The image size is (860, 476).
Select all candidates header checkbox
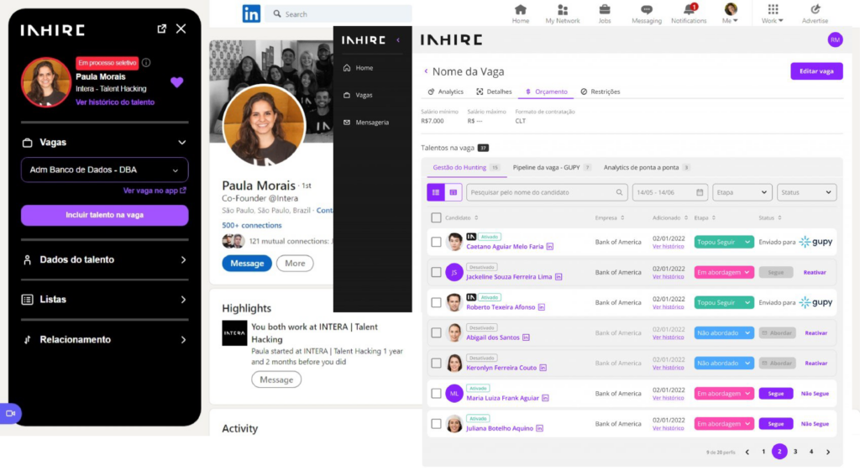coord(436,217)
